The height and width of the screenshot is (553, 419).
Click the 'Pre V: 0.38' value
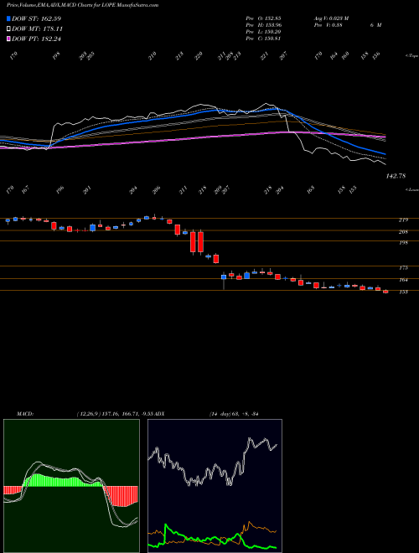click(328, 25)
